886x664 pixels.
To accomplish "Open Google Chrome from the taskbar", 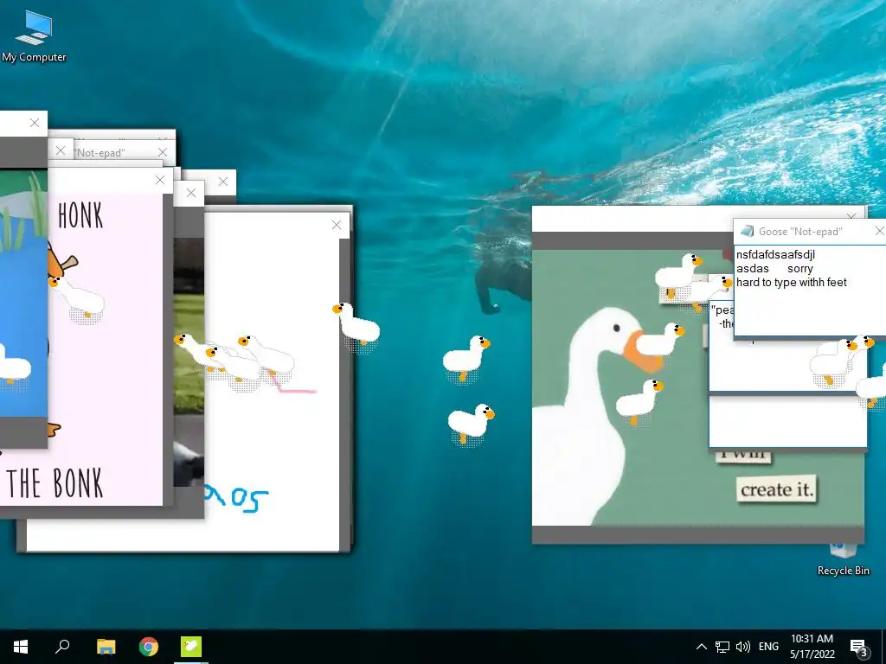I will 149,647.
